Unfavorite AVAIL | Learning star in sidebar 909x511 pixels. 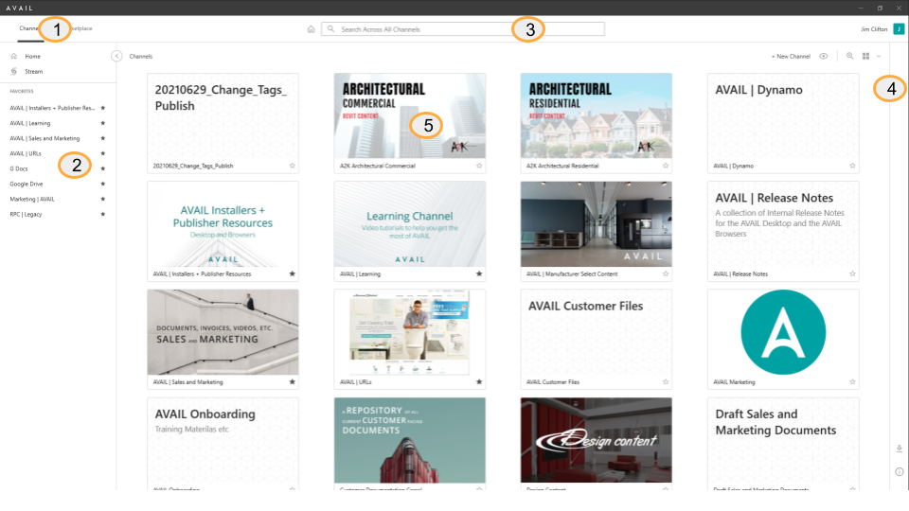coord(102,123)
